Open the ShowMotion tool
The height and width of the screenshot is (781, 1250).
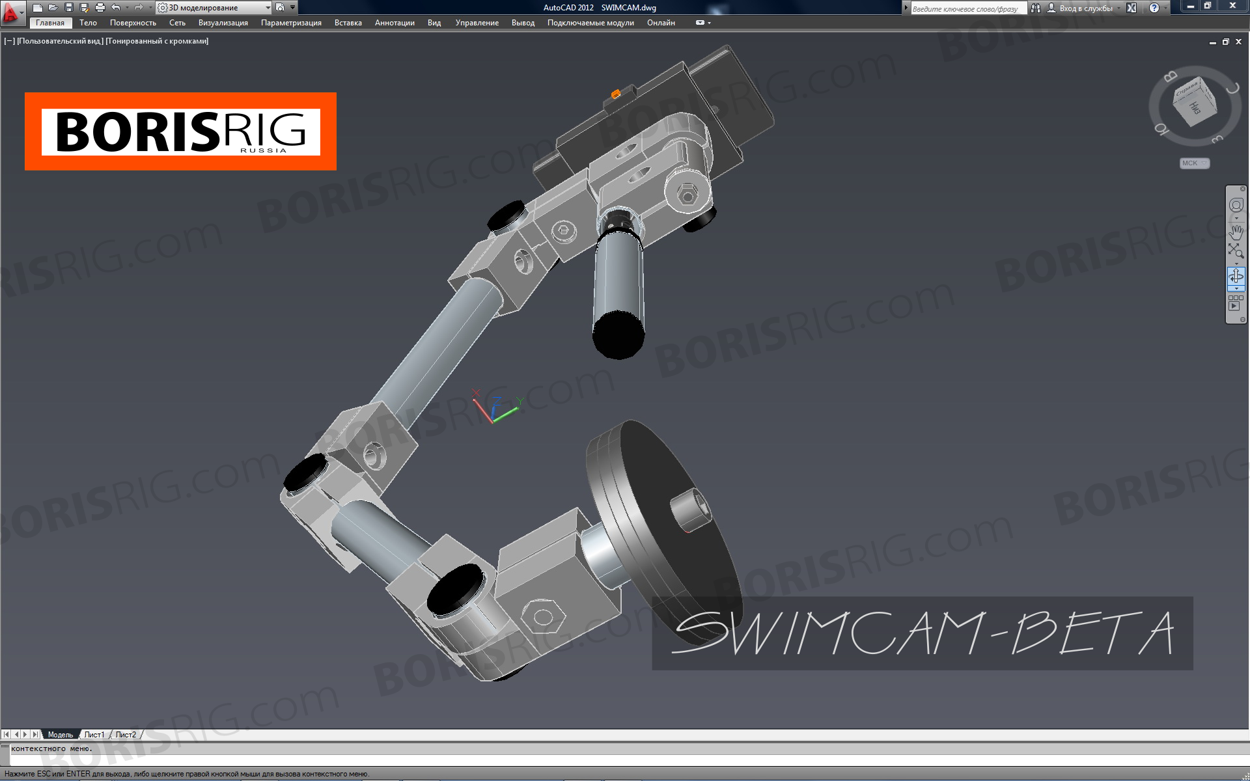tap(1236, 303)
